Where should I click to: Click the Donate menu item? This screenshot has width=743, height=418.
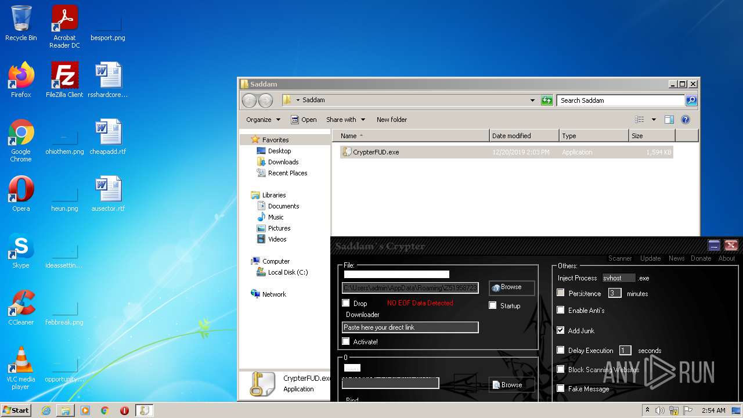701,258
